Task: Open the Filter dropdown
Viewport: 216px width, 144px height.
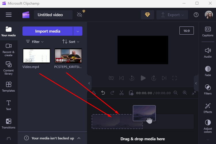Action: click(x=35, y=41)
